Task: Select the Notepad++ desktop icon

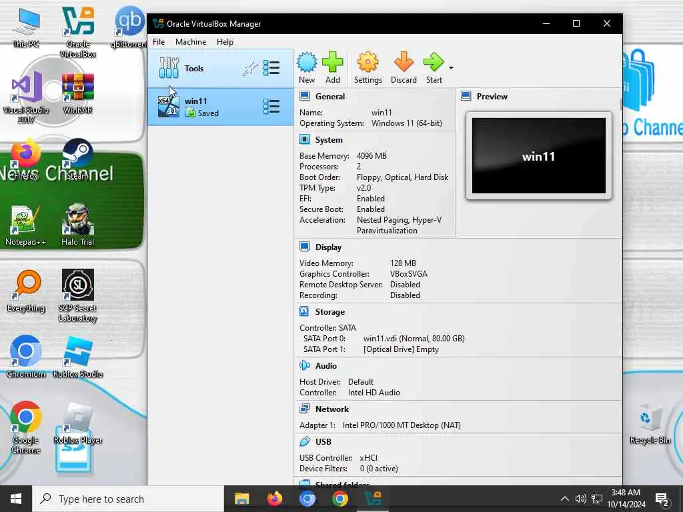Action: pos(25,225)
